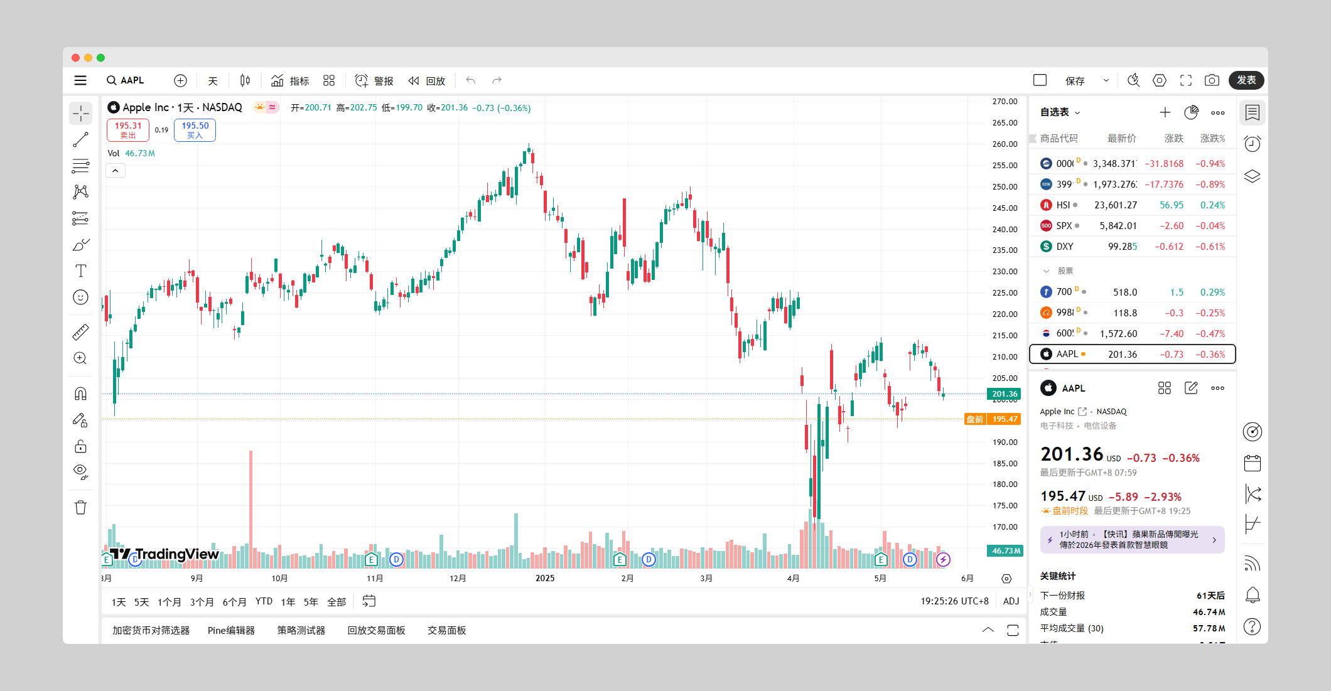Toggle ADJ adjusted data

click(1011, 601)
